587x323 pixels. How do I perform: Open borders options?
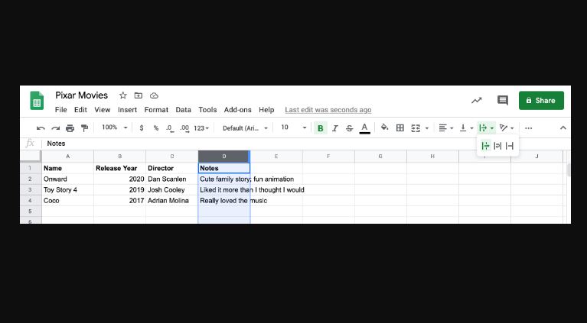(399, 128)
